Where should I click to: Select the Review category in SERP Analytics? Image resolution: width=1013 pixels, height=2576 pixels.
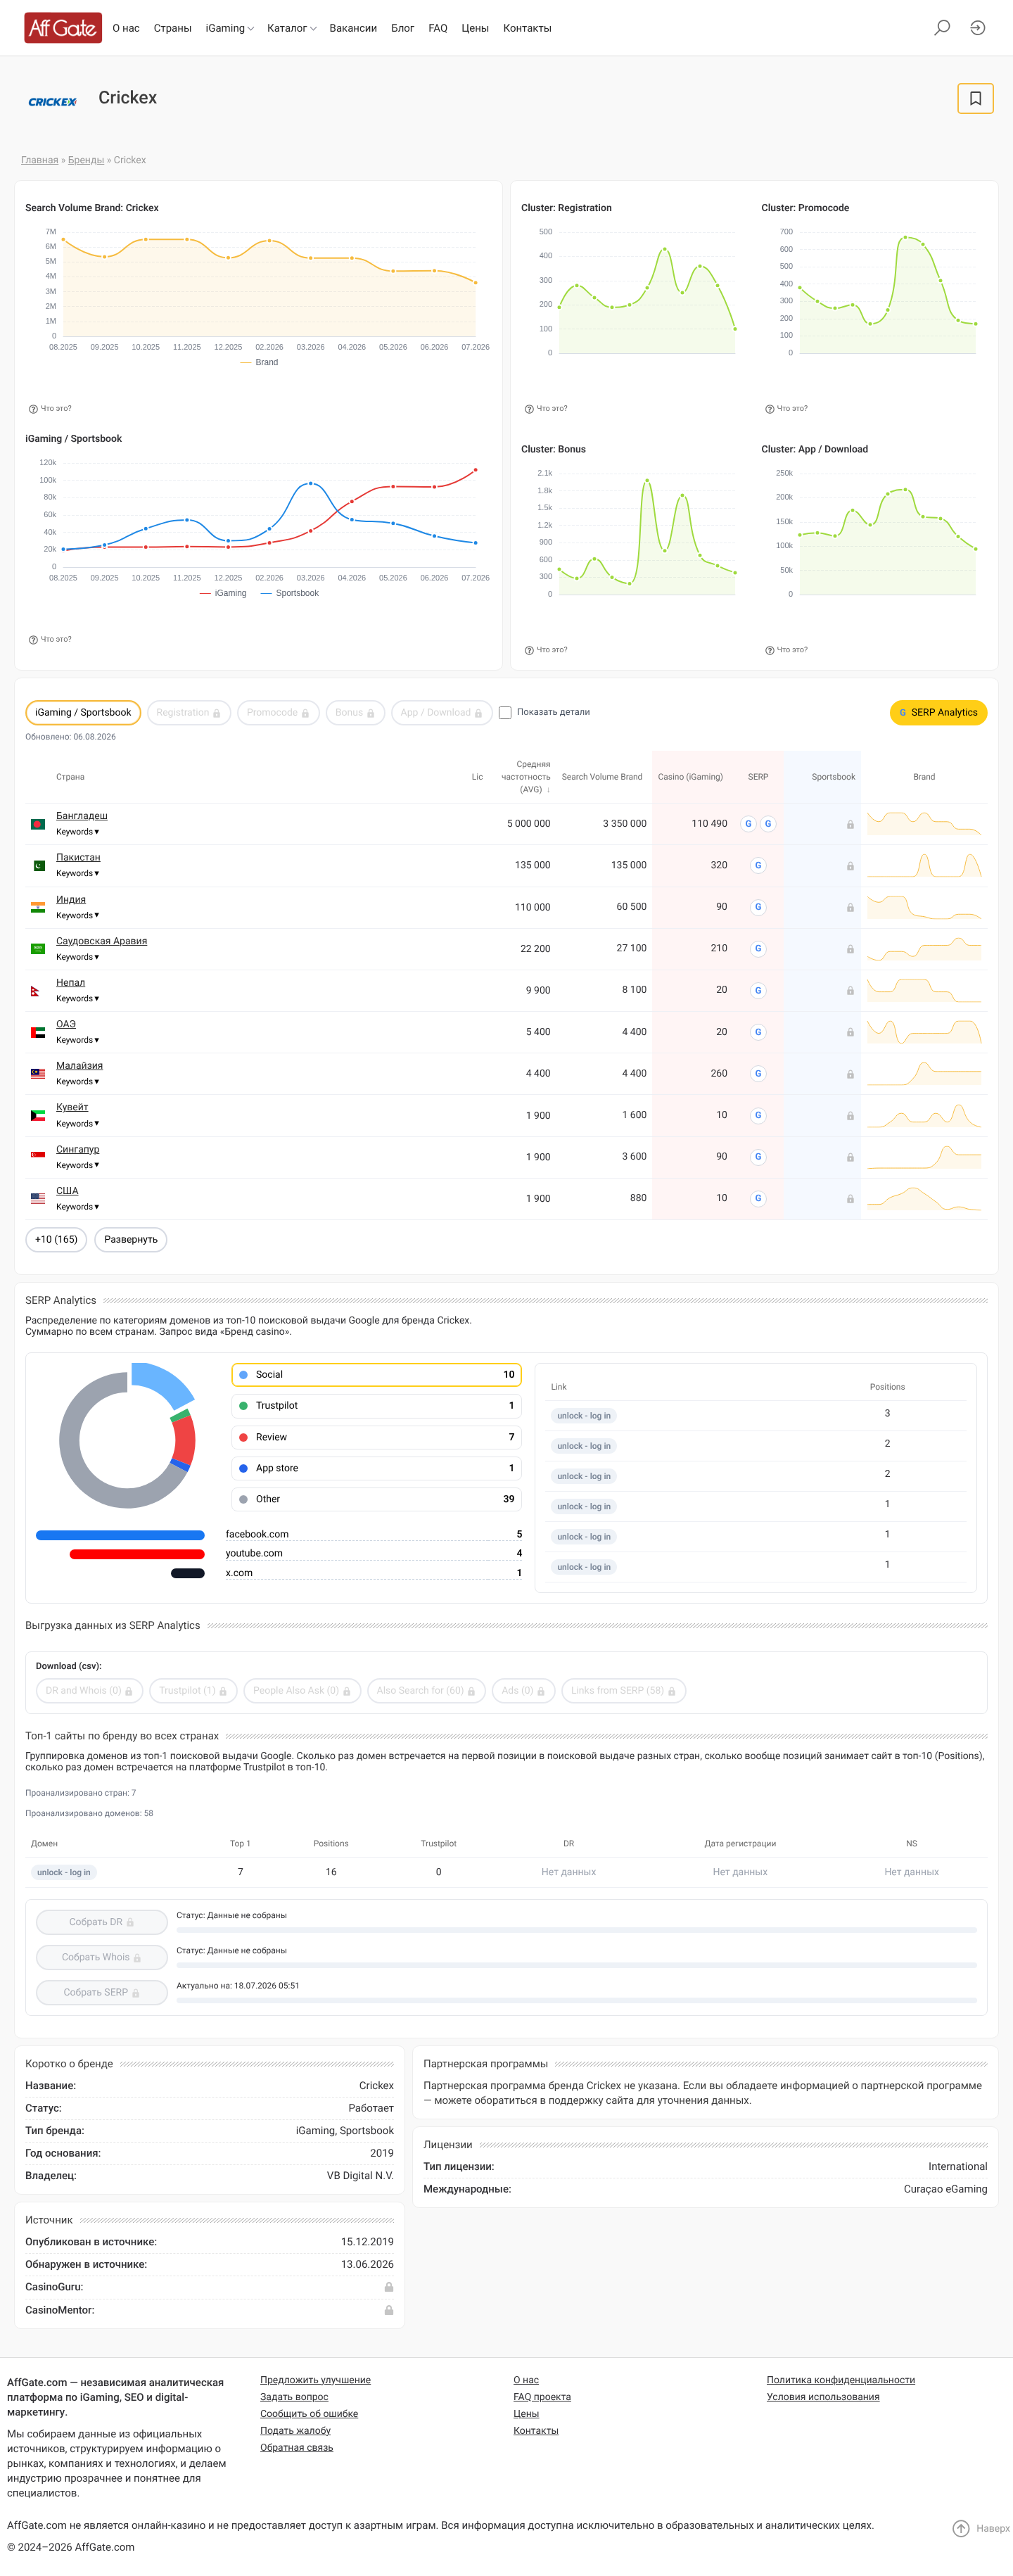coord(376,1437)
